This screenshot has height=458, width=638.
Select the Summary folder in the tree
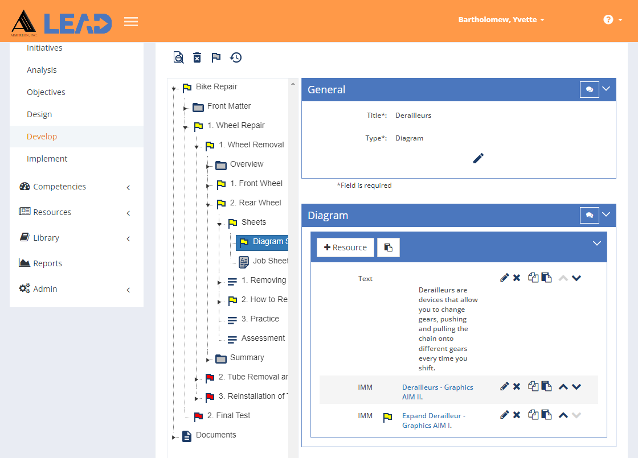(247, 357)
